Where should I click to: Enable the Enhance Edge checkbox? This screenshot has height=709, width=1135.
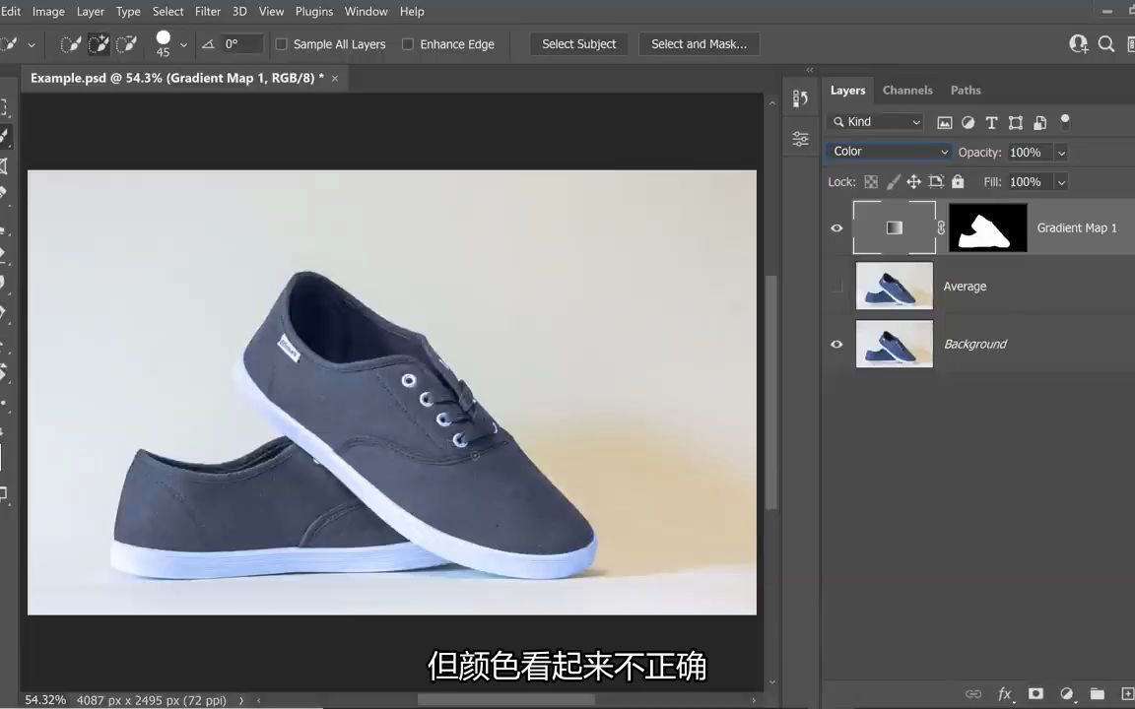point(408,43)
